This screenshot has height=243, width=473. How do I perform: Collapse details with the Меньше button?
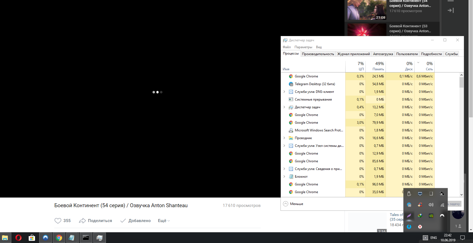(x=293, y=204)
